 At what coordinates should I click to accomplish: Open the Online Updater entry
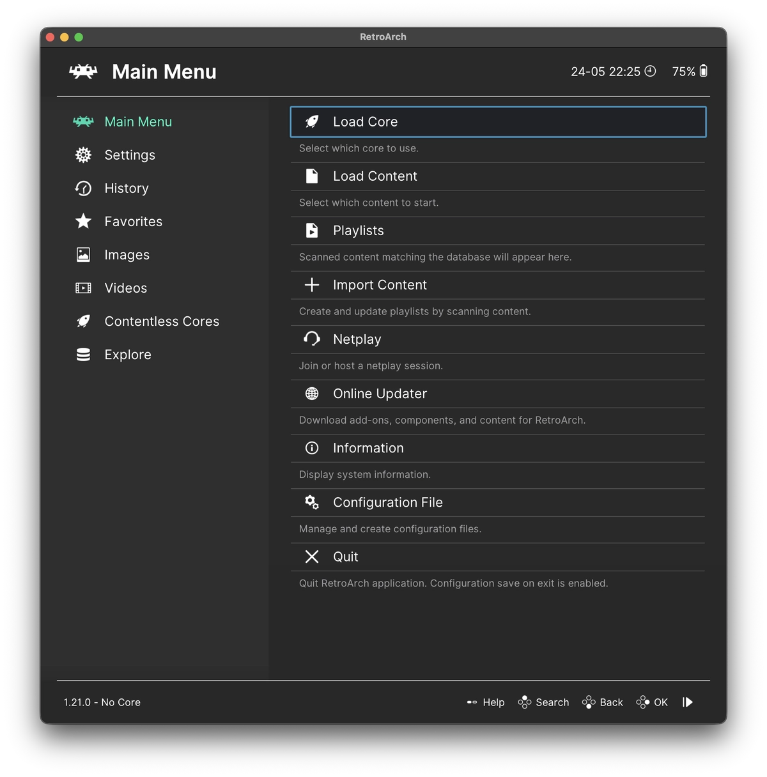click(x=498, y=394)
